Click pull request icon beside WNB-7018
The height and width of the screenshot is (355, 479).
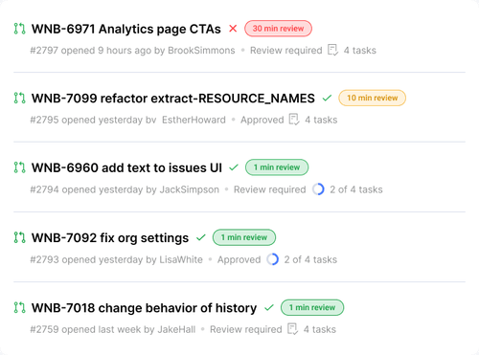coord(19,308)
